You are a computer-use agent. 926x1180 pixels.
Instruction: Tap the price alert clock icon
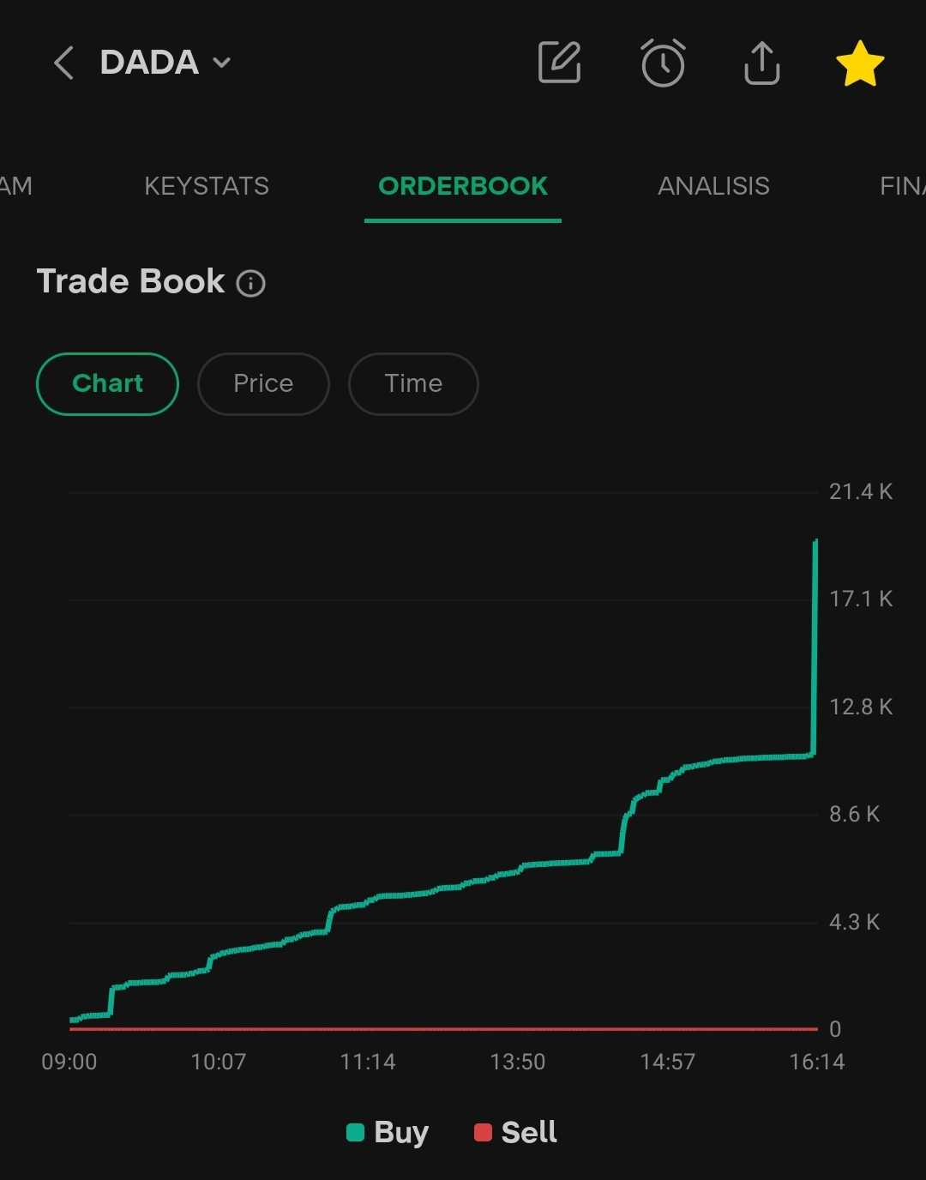click(x=663, y=63)
